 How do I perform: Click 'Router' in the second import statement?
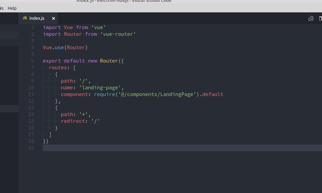[73, 34]
